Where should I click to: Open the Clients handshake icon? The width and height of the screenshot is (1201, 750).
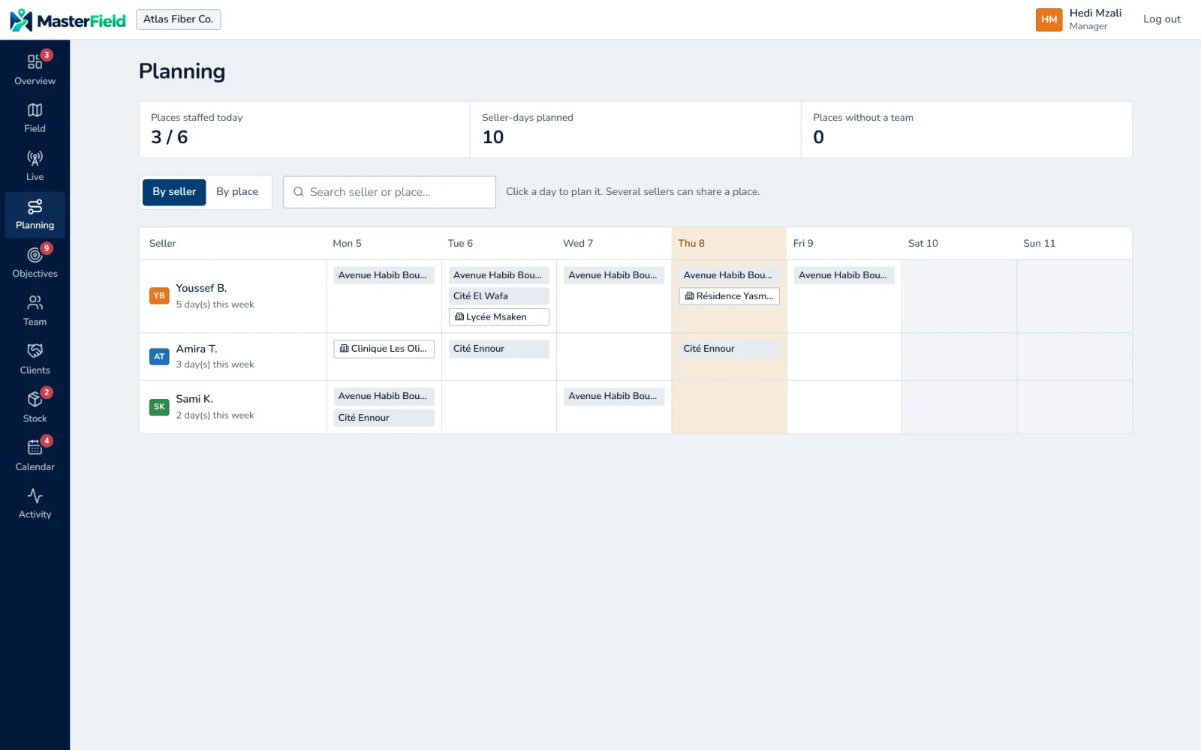tap(35, 351)
